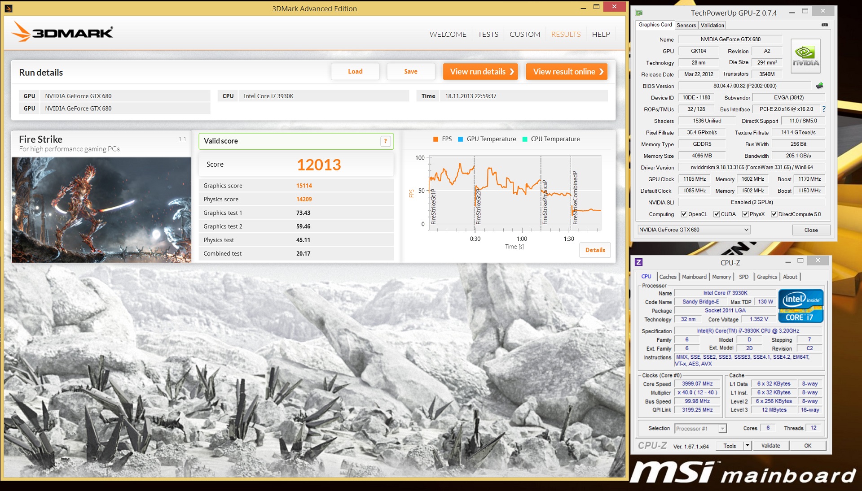Click the Details button under the chart
The height and width of the screenshot is (491, 862).
click(x=595, y=250)
